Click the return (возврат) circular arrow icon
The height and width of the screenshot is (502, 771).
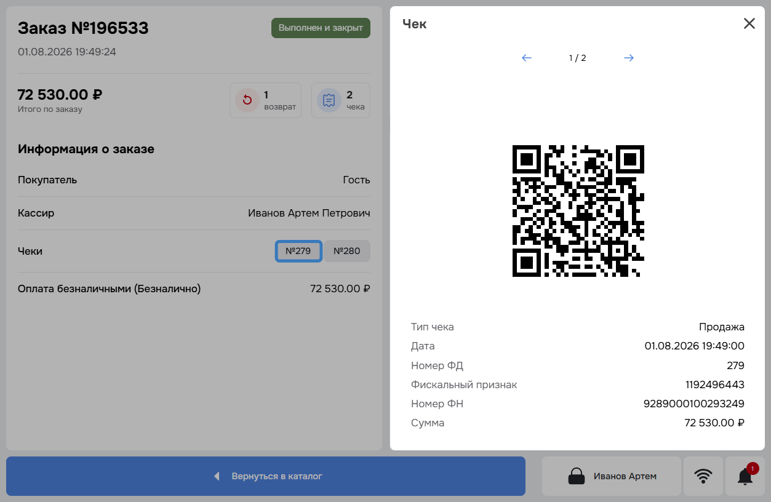pos(247,100)
